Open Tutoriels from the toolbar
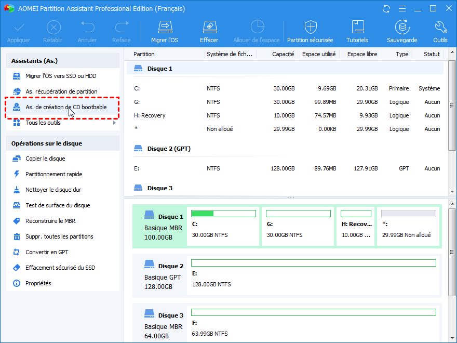 pyautogui.click(x=357, y=28)
